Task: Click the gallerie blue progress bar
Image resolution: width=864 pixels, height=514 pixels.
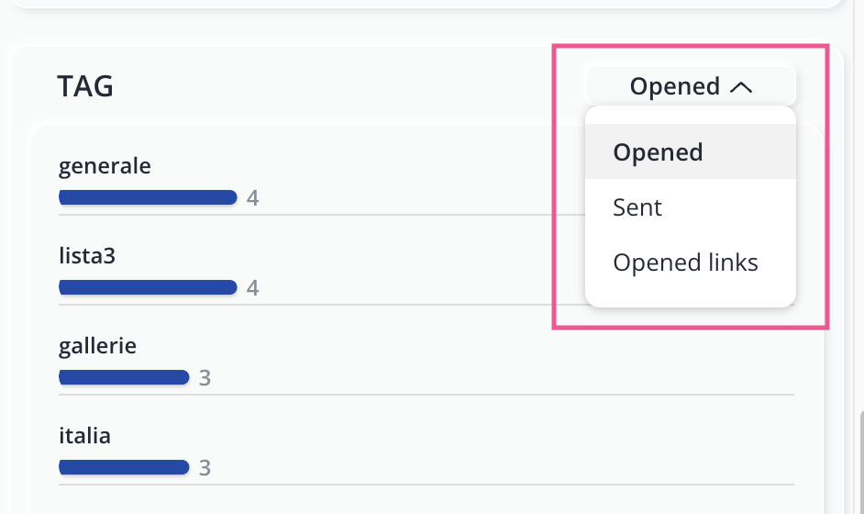Action: click(124, 376)
